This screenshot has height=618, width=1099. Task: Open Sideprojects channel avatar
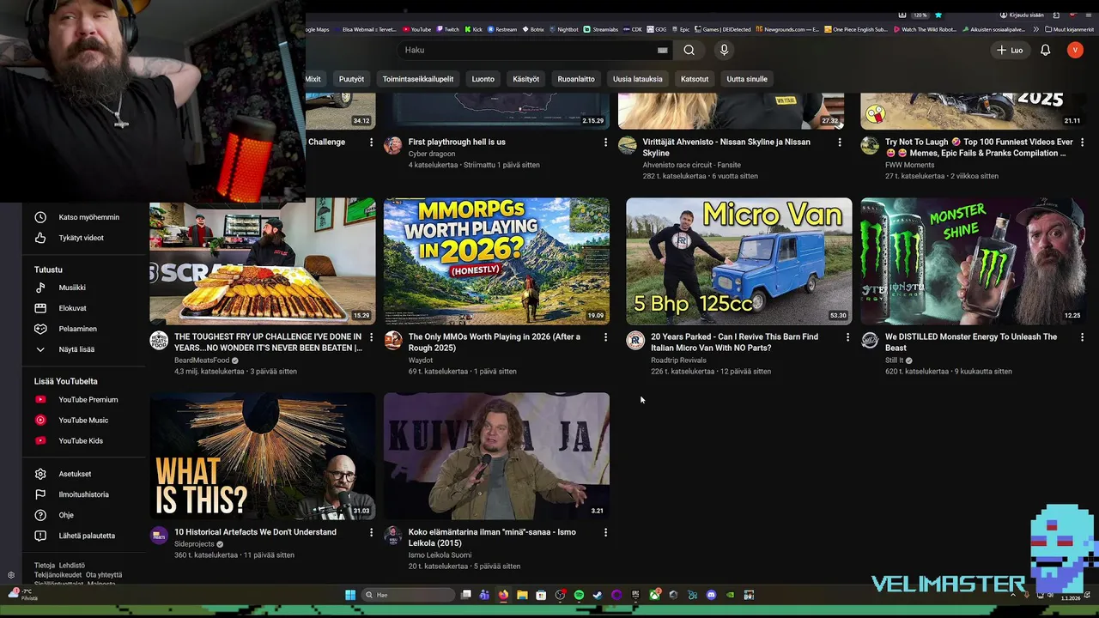click(159, 536)
